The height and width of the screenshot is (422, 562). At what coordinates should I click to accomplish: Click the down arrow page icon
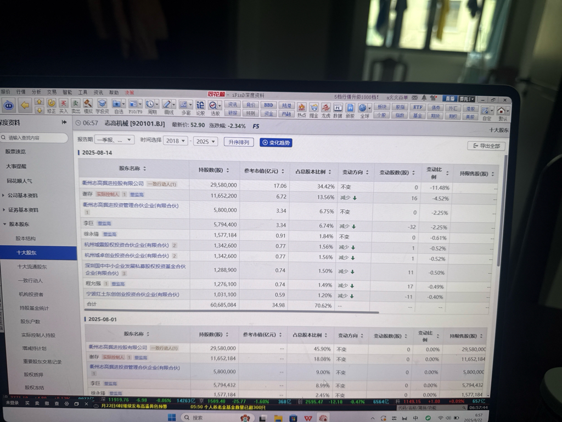tap(40, 110)
